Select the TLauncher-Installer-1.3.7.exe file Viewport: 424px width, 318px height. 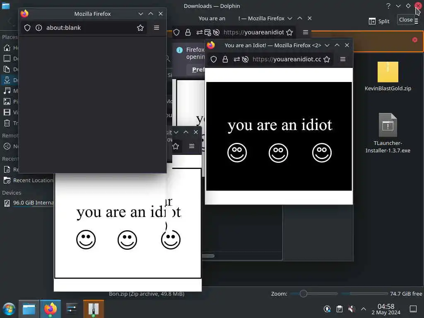coord(388,133)
